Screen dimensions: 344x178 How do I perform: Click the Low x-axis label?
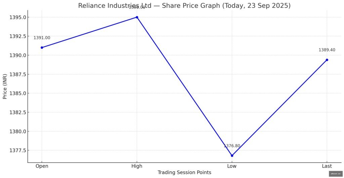[232, 166]
